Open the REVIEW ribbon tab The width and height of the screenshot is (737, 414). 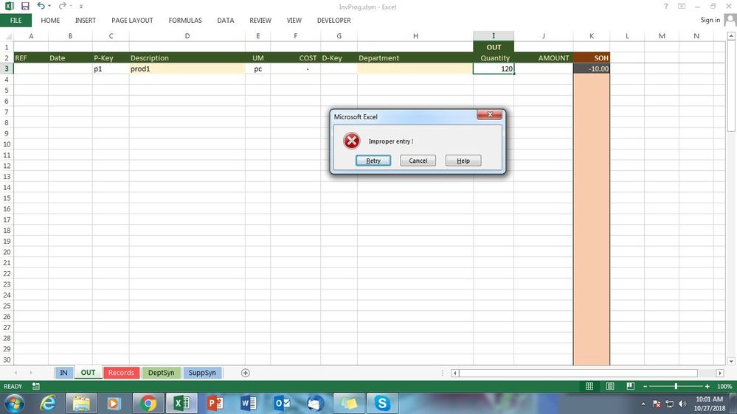[x=260, y=20]
